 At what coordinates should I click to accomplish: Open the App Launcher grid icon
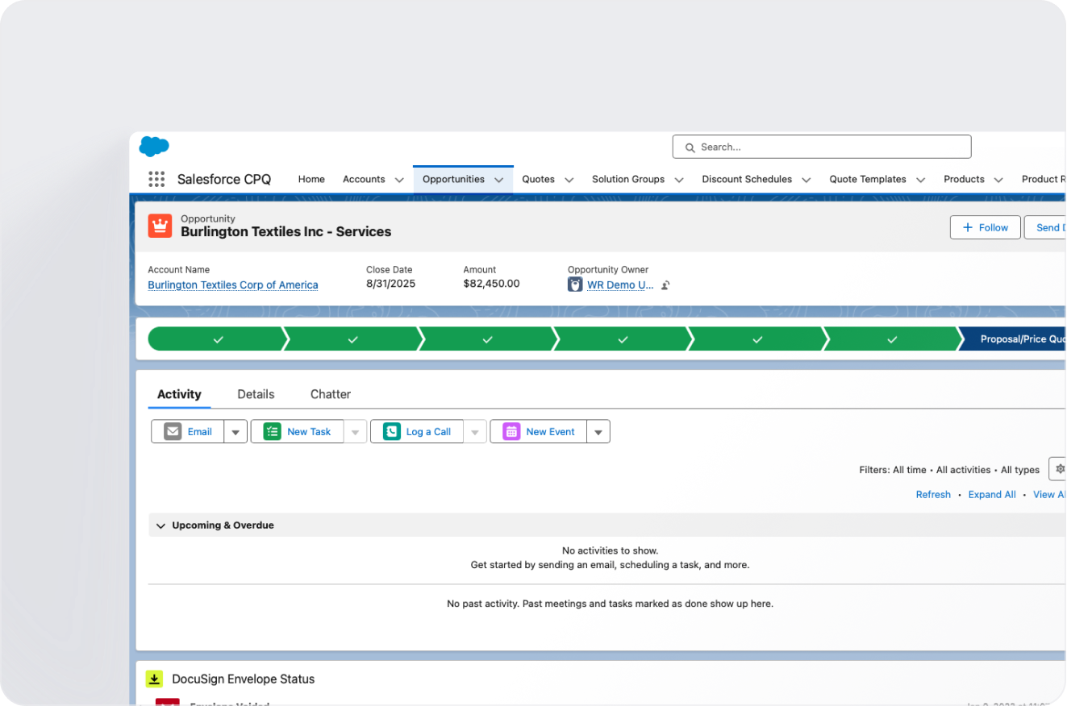pos(156,180)
